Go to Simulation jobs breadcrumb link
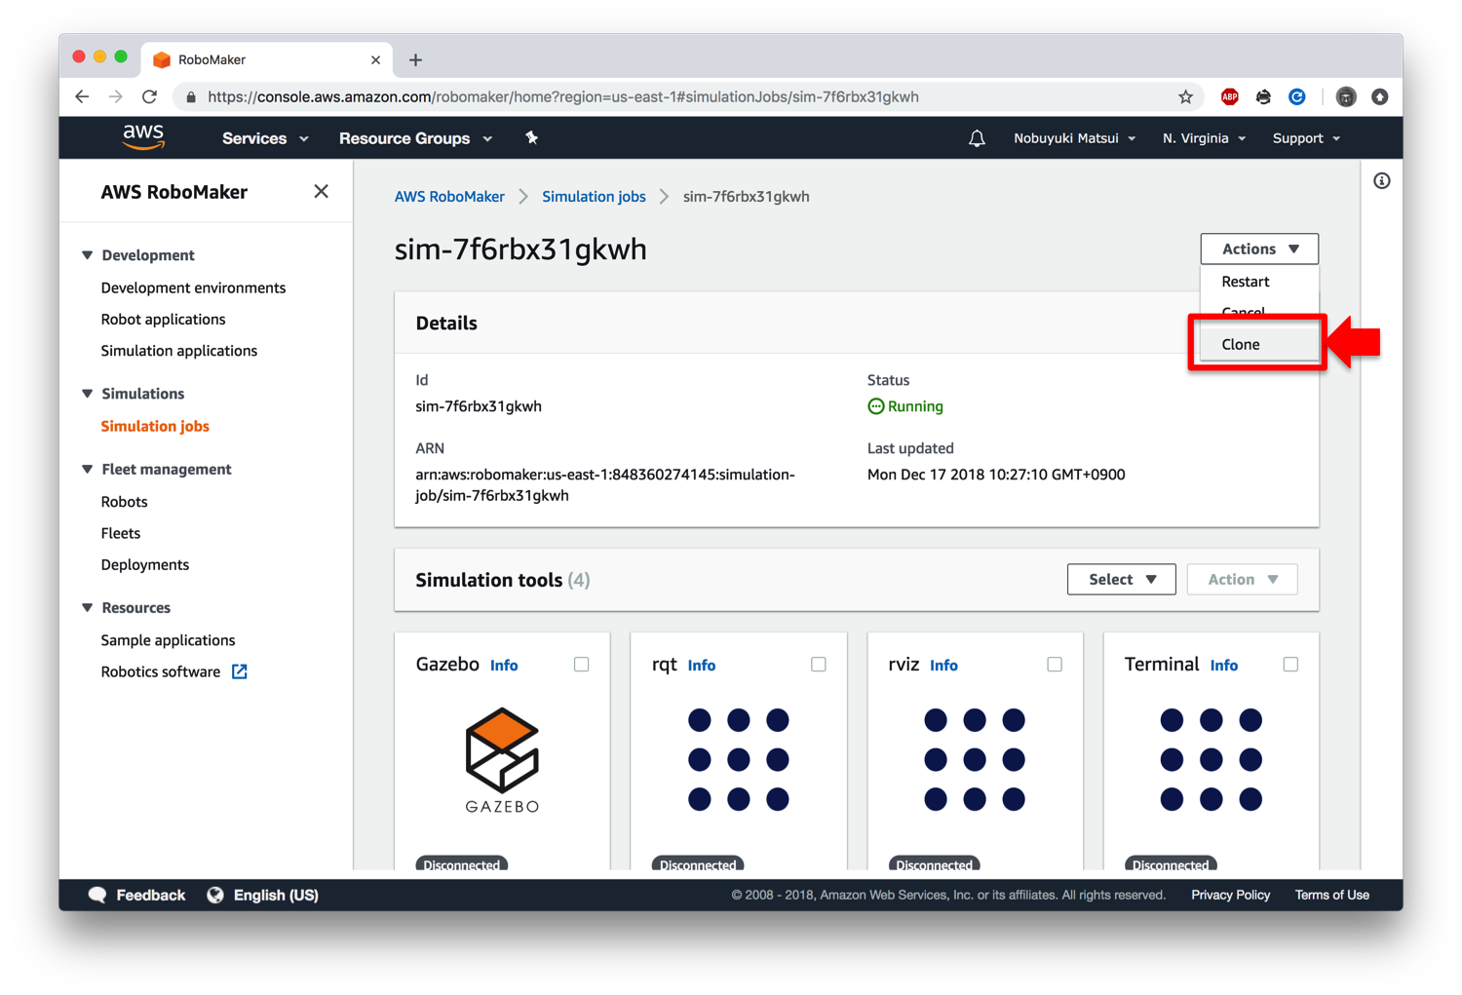The image size is (1462, 995). pyautogui.click(x=594, y=196)
